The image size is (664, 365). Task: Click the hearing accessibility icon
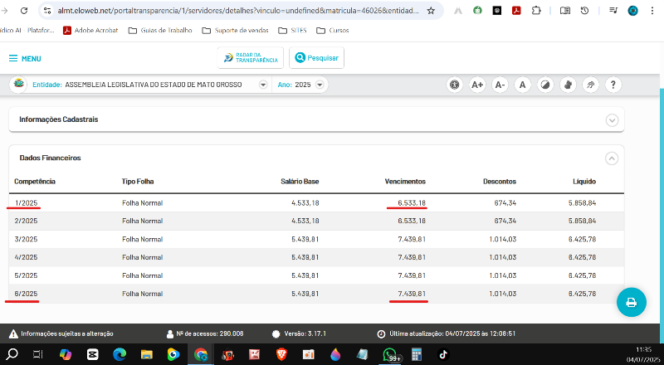pos(591,85)
